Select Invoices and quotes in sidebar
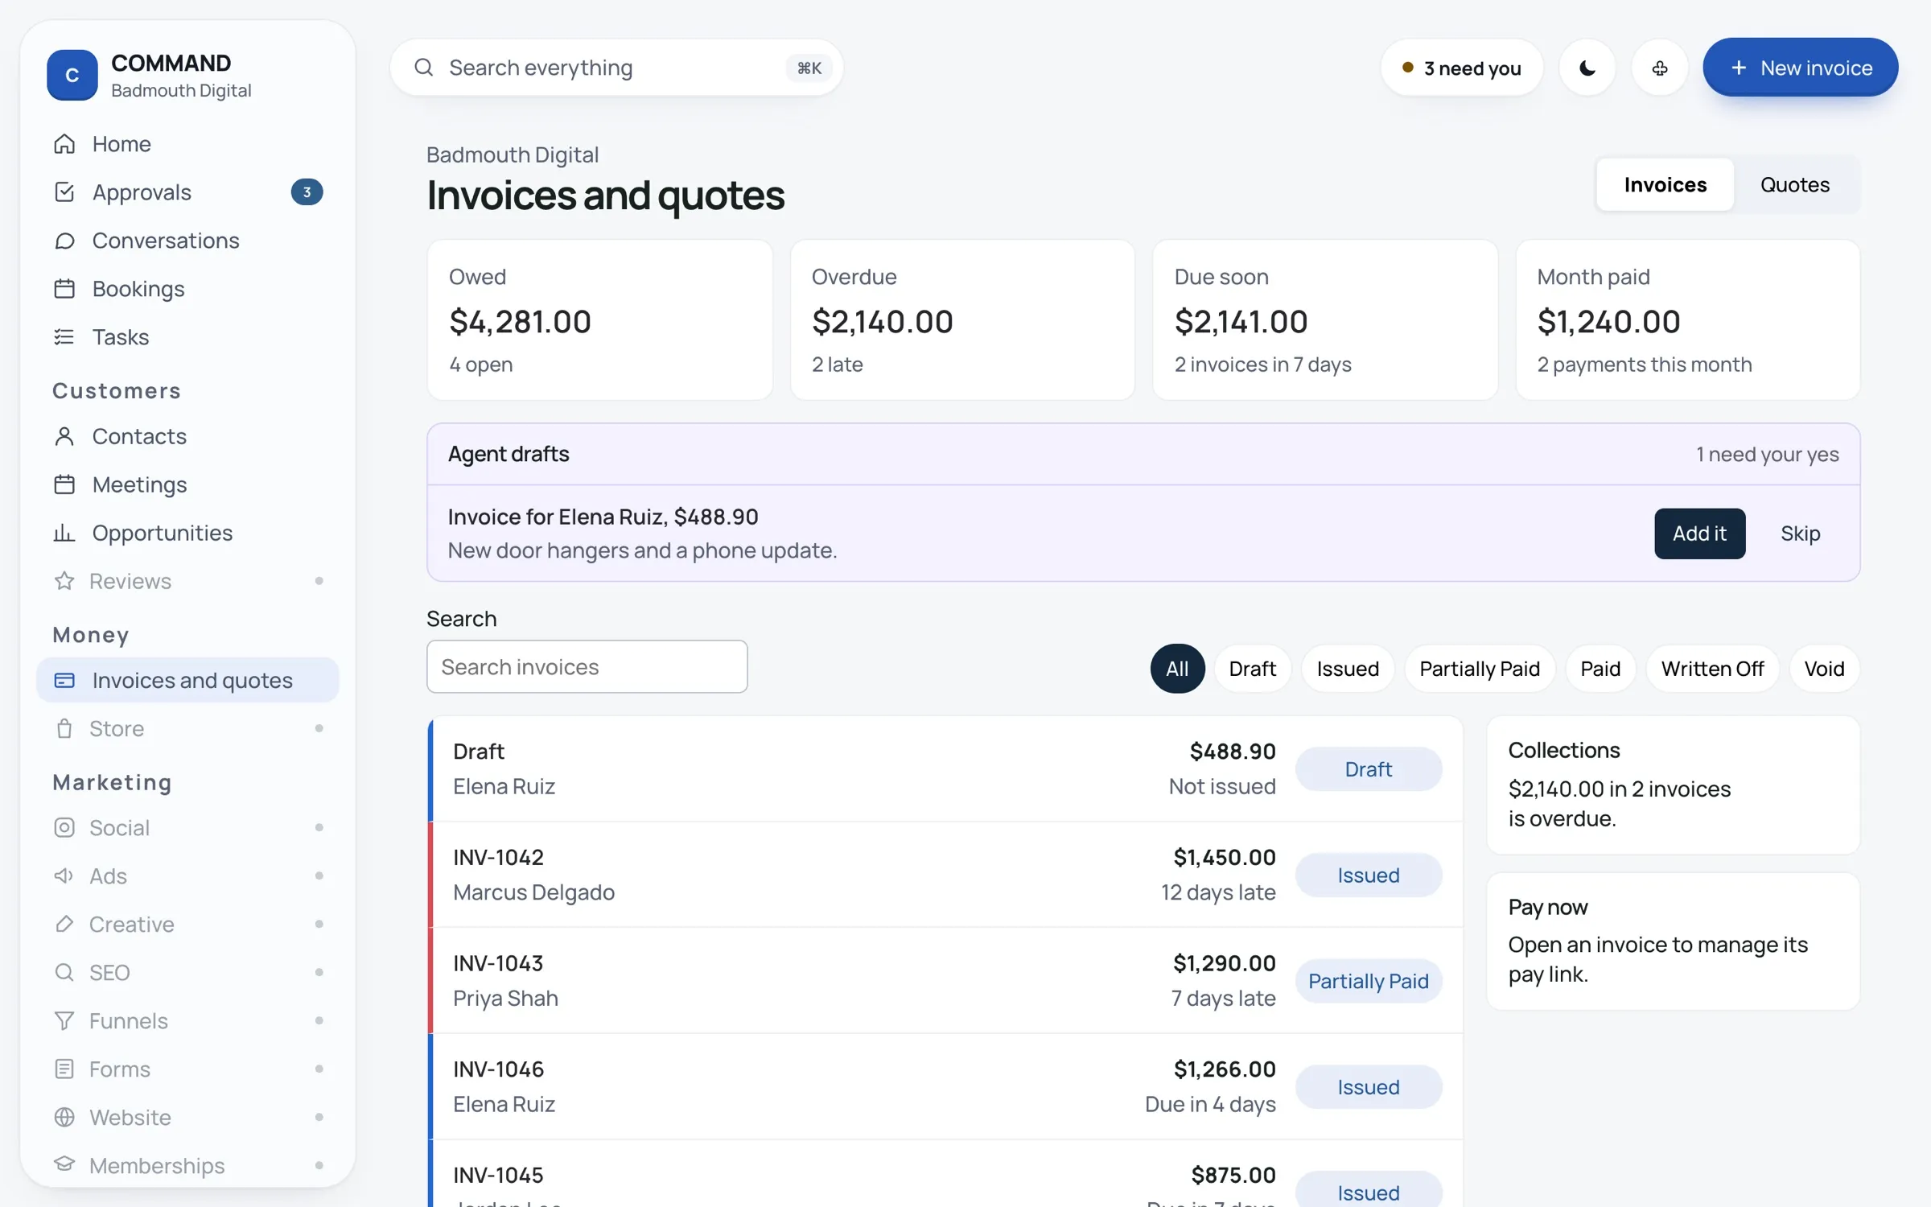Image resolution: width=1931 pixels, height=1207 pixels. point(187,680)
